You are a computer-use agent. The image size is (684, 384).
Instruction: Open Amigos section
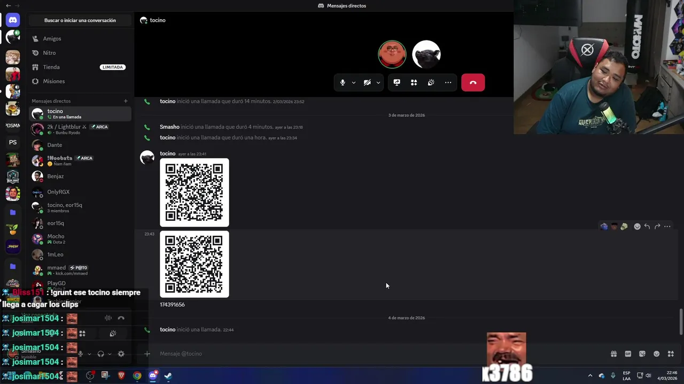coord(80,38)
